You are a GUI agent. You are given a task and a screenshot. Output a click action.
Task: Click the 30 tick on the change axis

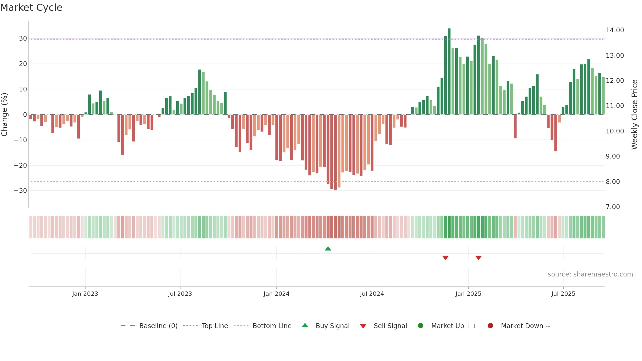tap(23, 39)
